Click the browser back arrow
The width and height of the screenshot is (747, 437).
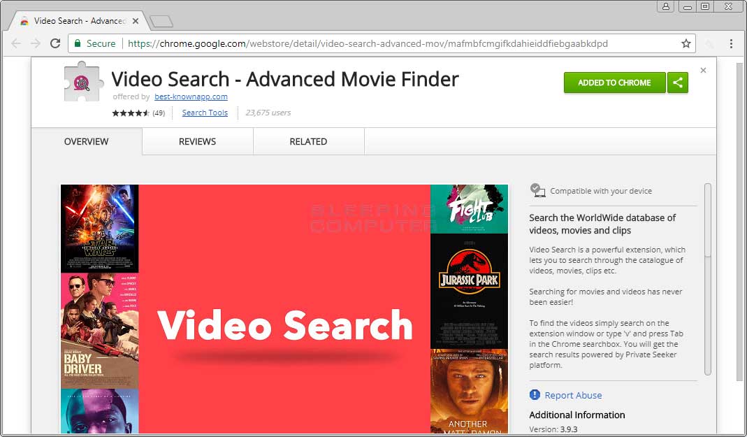[x=15, y=44]
